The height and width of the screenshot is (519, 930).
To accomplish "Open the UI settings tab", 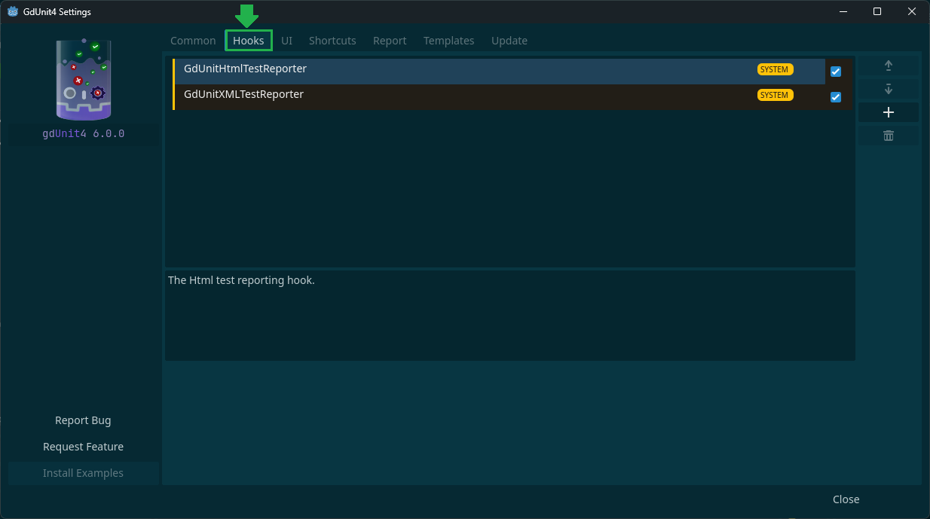I will coord(286,41).
